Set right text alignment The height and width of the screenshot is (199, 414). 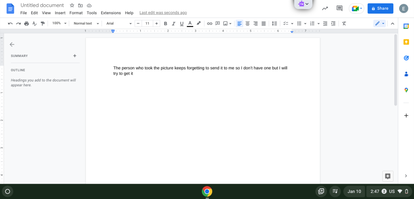tap(256, 24)
